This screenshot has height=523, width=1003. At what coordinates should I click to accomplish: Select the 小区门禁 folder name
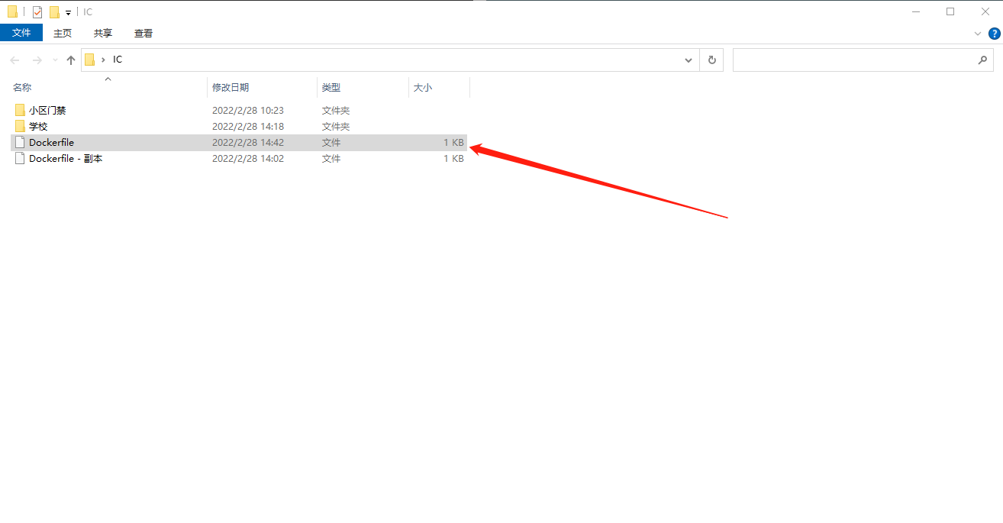tap(47, 111)
